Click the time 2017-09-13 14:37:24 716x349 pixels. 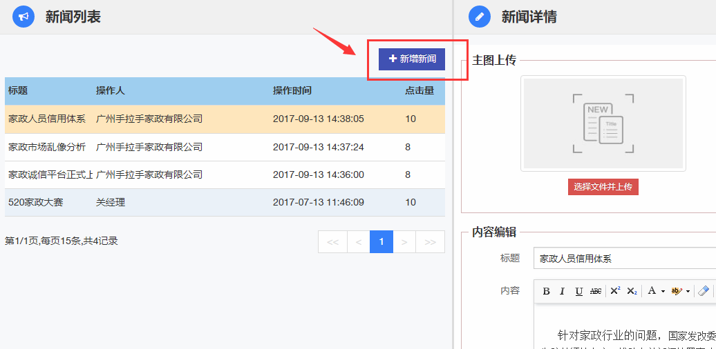tap(319, 147)
